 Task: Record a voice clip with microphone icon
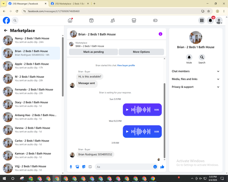click(x=71, y=167)
